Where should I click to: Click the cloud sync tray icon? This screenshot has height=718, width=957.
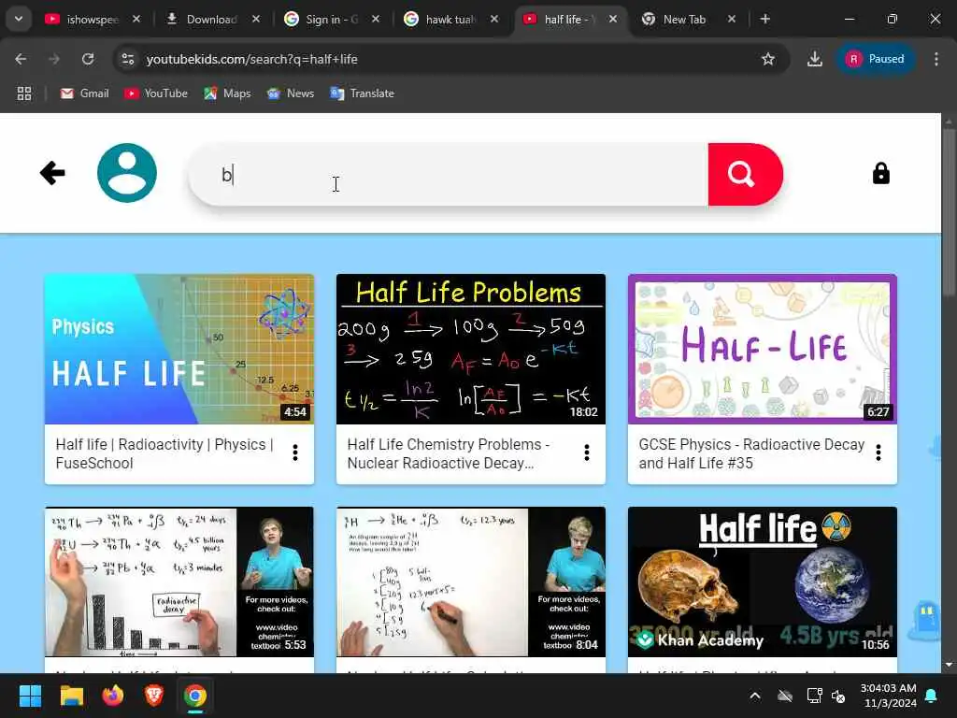coord(785,696)
